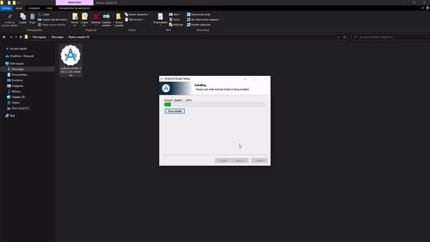Click the green installation progress bar
Image resolution: width=430 pixels, height=242 pixels.
point(215,105)
